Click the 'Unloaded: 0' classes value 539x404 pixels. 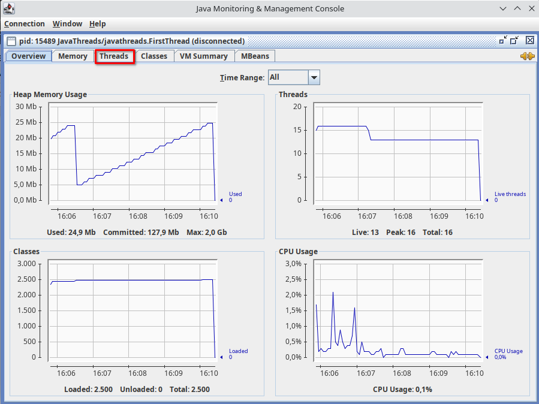141,389
